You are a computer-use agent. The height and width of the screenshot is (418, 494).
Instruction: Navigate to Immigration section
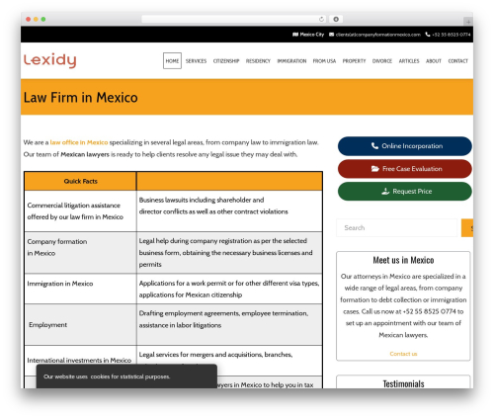[x=291, y=61]
